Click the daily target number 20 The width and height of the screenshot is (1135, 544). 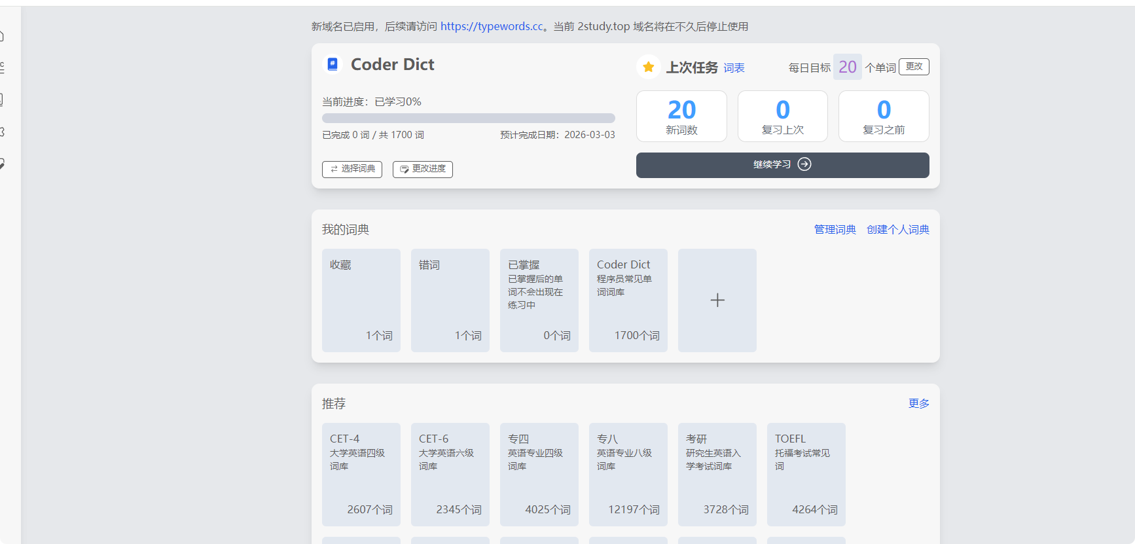click(x=848, y=67)
